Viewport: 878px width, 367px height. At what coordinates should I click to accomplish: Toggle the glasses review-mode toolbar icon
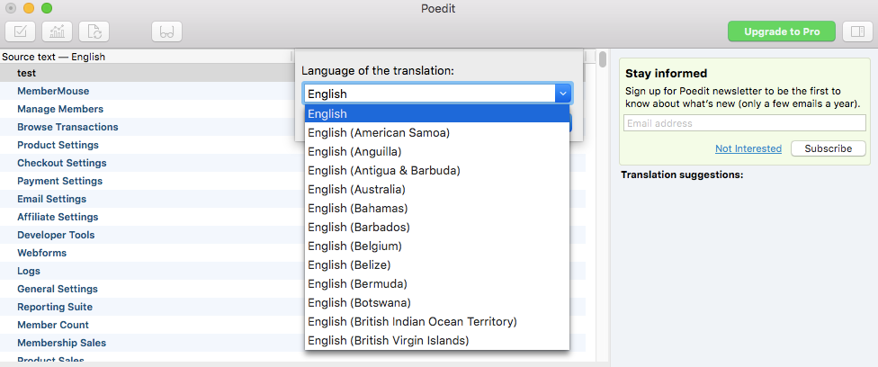click(x=166, y=31)
